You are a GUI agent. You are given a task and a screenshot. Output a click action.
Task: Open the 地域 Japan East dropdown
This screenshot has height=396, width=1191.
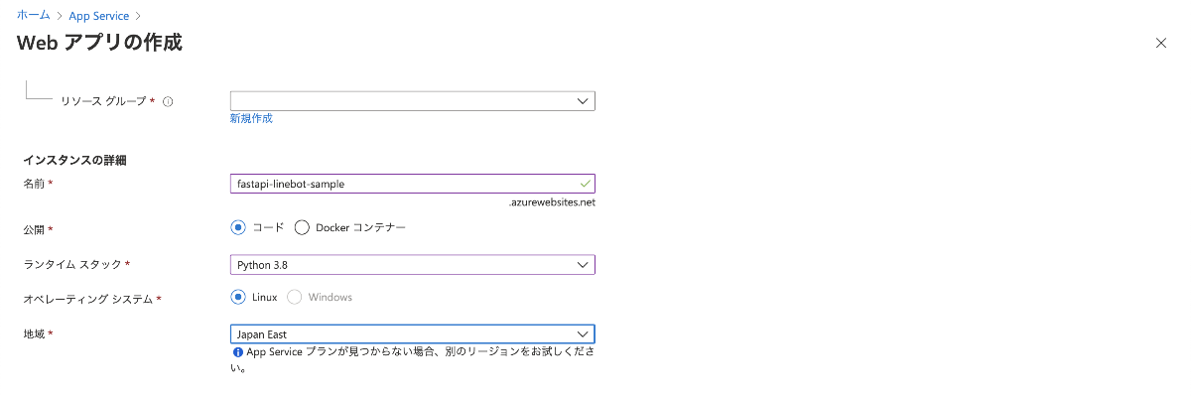coord(412,334)
